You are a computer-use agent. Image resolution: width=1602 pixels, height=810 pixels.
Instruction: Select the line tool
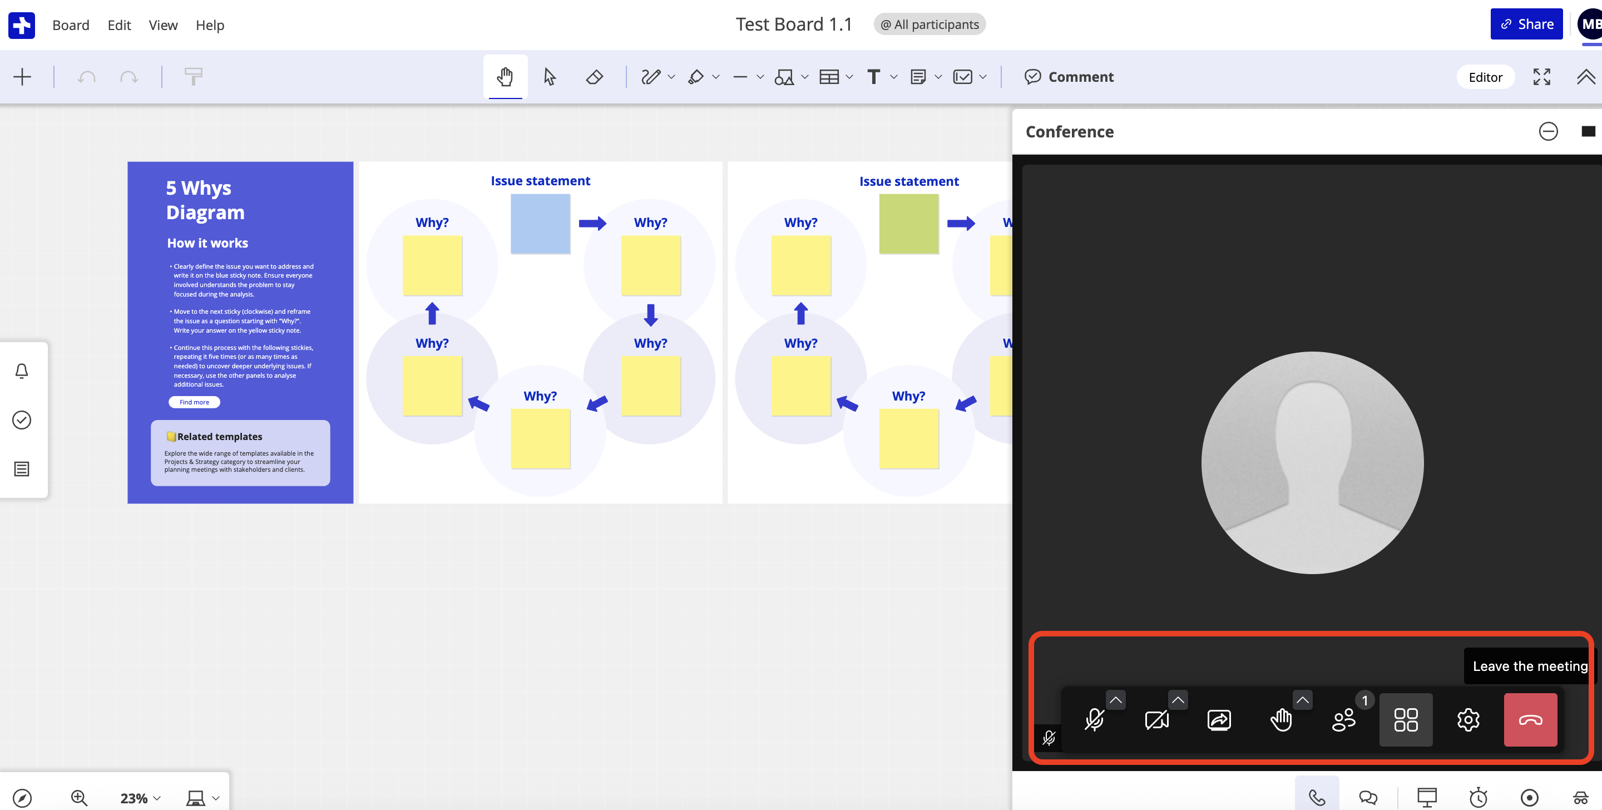(739, 77)
